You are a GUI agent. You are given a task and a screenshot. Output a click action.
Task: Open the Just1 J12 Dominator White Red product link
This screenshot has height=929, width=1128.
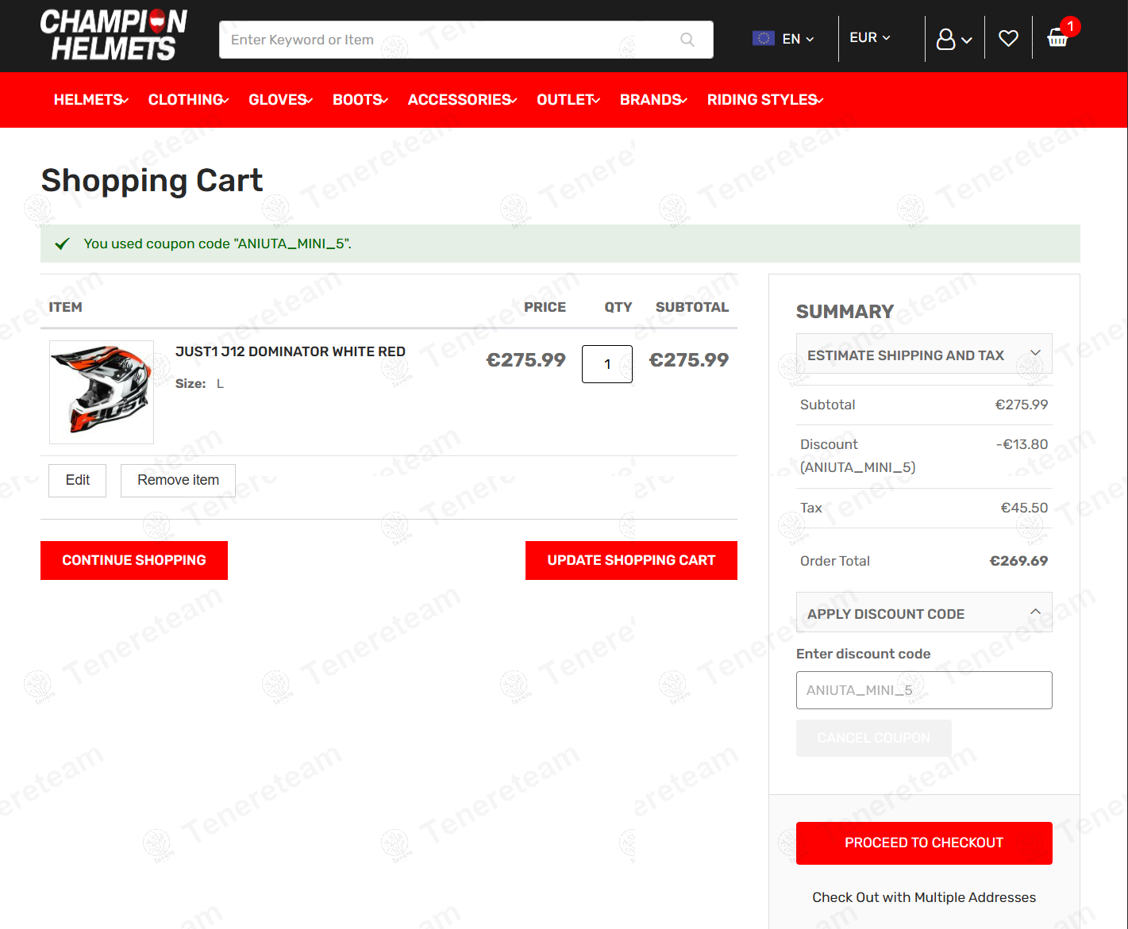coord(291,351)
